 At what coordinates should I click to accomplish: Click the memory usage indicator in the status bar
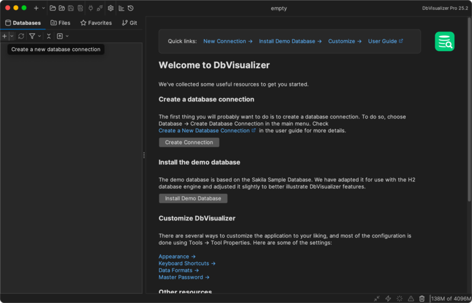click(x=450, y=298)
